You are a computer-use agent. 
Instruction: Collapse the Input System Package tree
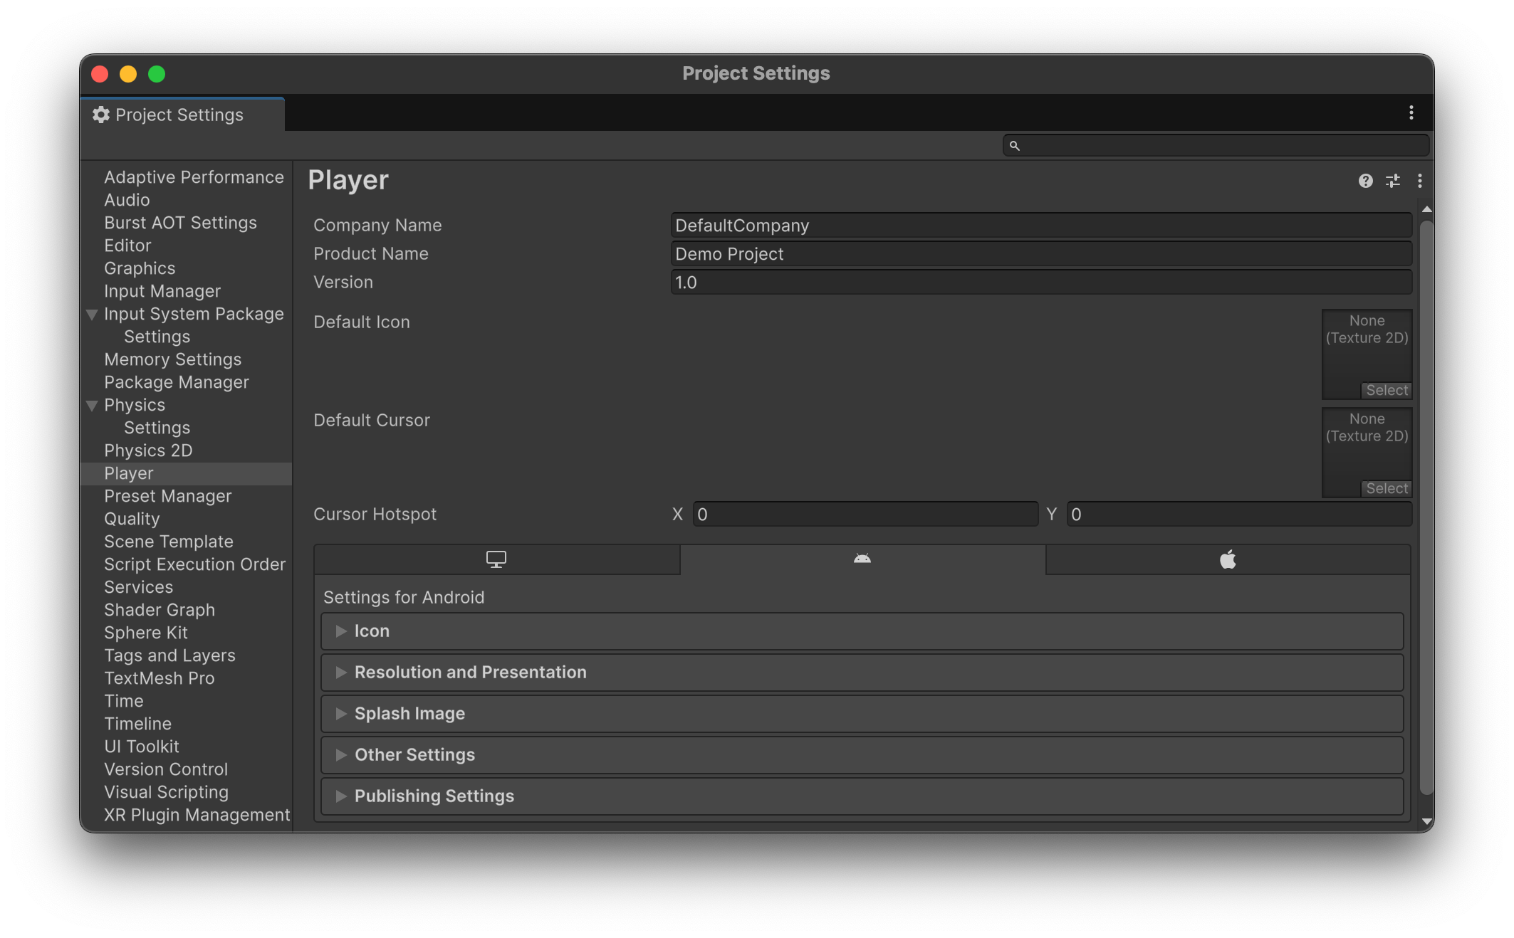tap(92, 315)
